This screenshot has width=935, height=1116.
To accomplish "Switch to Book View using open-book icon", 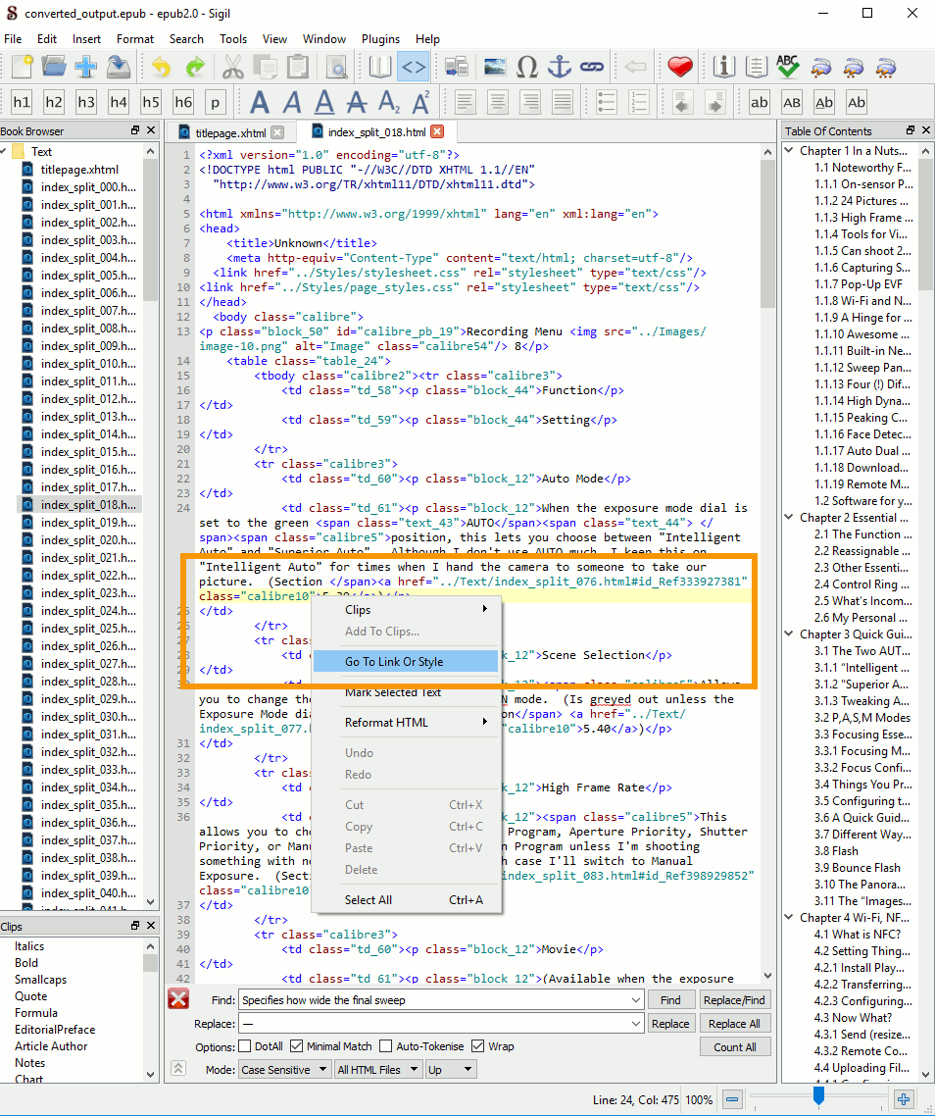I will point(380,67).
